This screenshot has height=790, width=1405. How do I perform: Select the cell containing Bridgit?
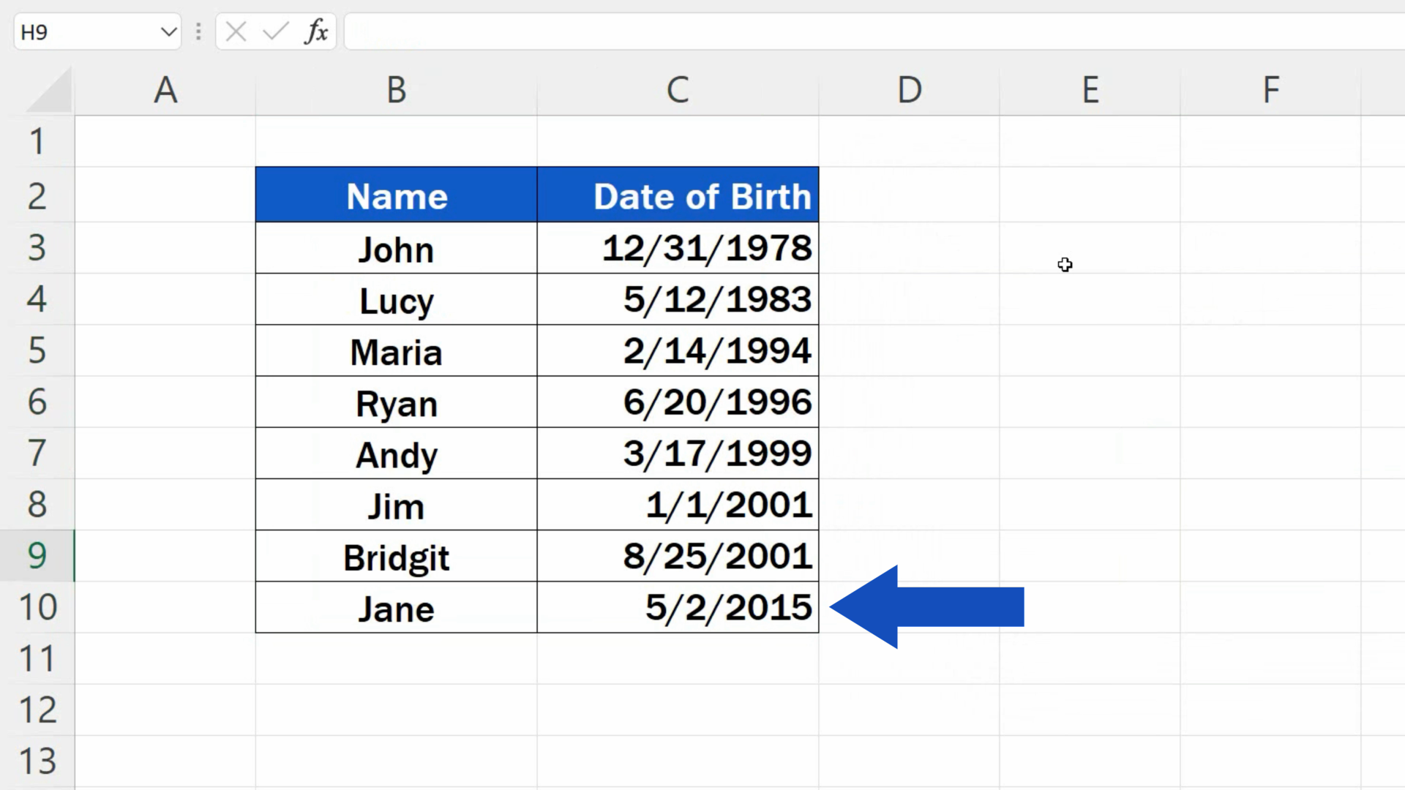(395, 556)
